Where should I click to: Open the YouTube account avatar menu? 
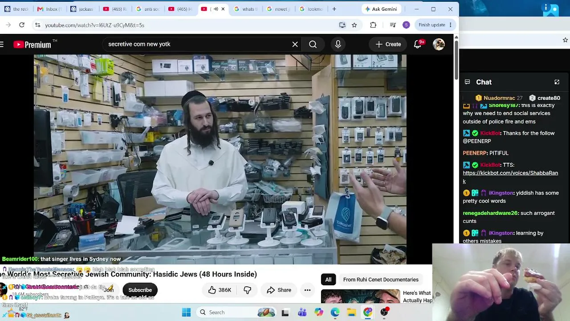tap(439, 44)
